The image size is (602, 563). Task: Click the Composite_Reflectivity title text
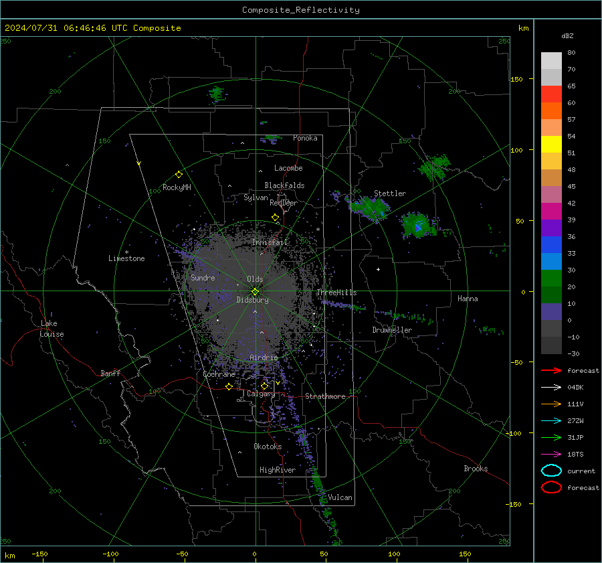tap(301, 10)
